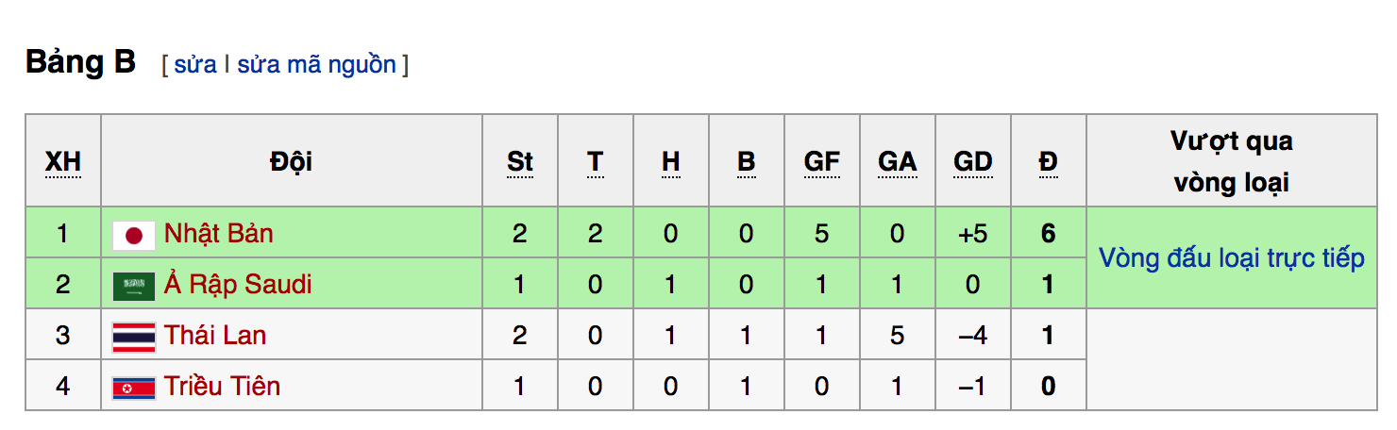Click the Đ points column header
This screenshot has width=1397, height=430.
(x=1048, y=162)
